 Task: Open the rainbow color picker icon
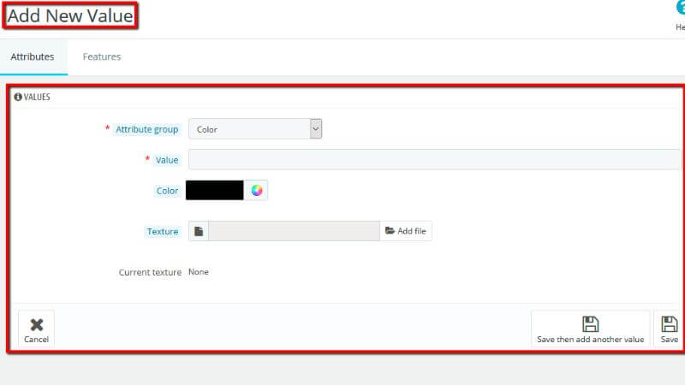point(256,190)
